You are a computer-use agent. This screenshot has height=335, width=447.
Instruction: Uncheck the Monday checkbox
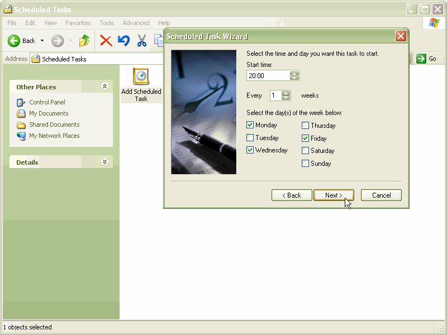(x=250, y=125)
